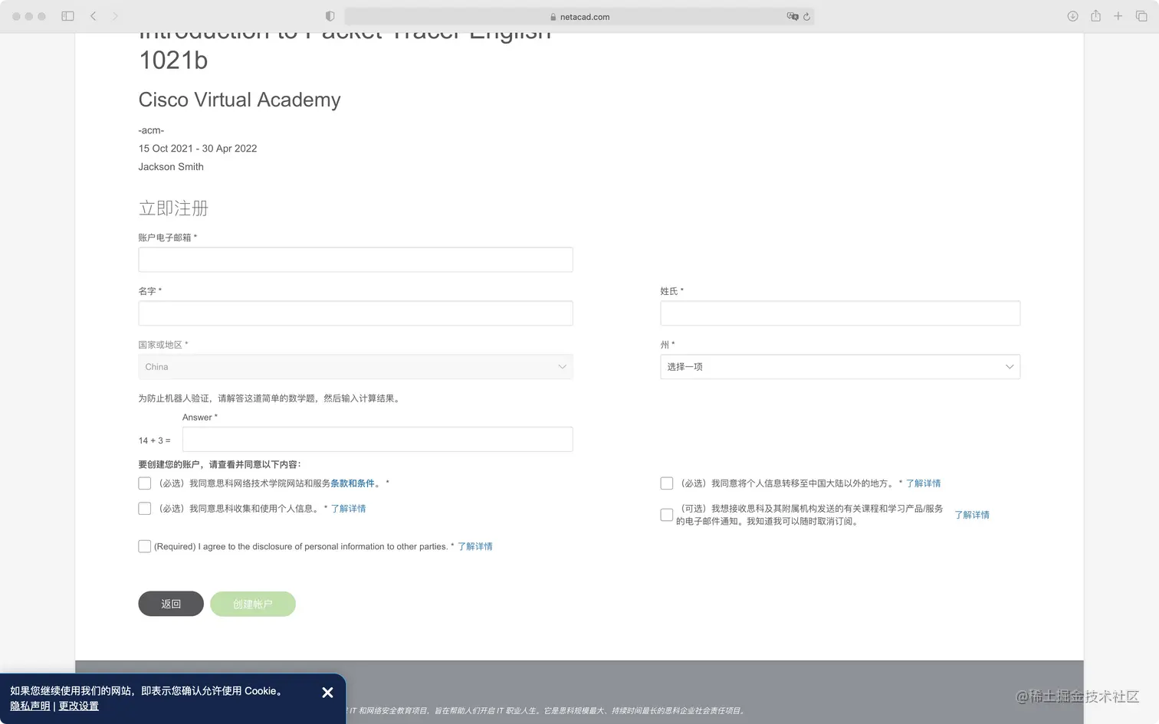This screenshot has height=724, width=1159.
Task: Click the -acm- text line
Action: click(151, 130)
